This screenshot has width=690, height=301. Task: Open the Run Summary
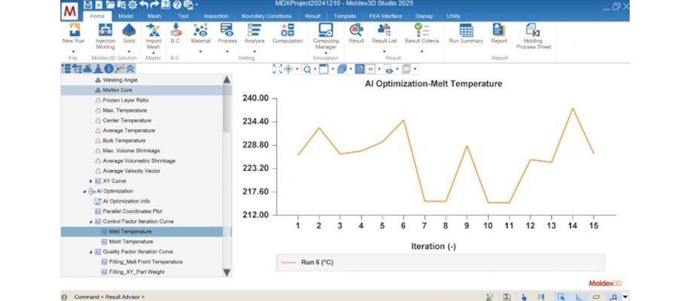465,32
